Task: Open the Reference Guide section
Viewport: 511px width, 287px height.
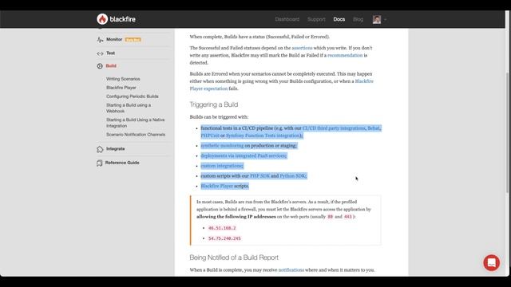Action: click(122, 163)
